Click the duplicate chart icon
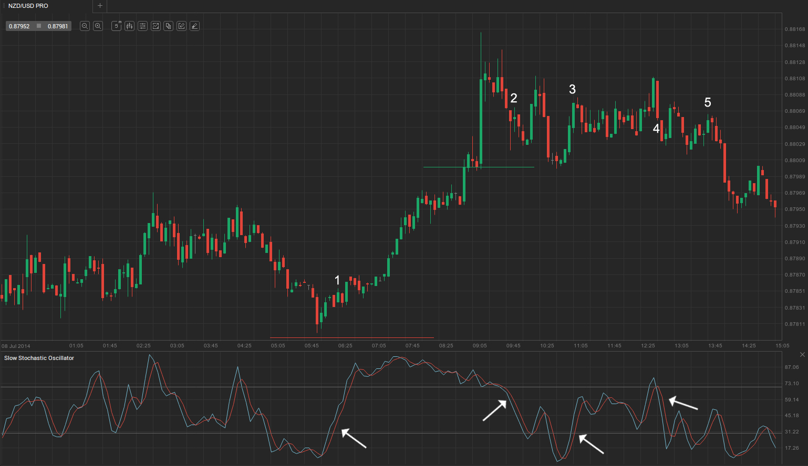The height and width of the screenshot is (466, 808). click(x=168, y=26)
